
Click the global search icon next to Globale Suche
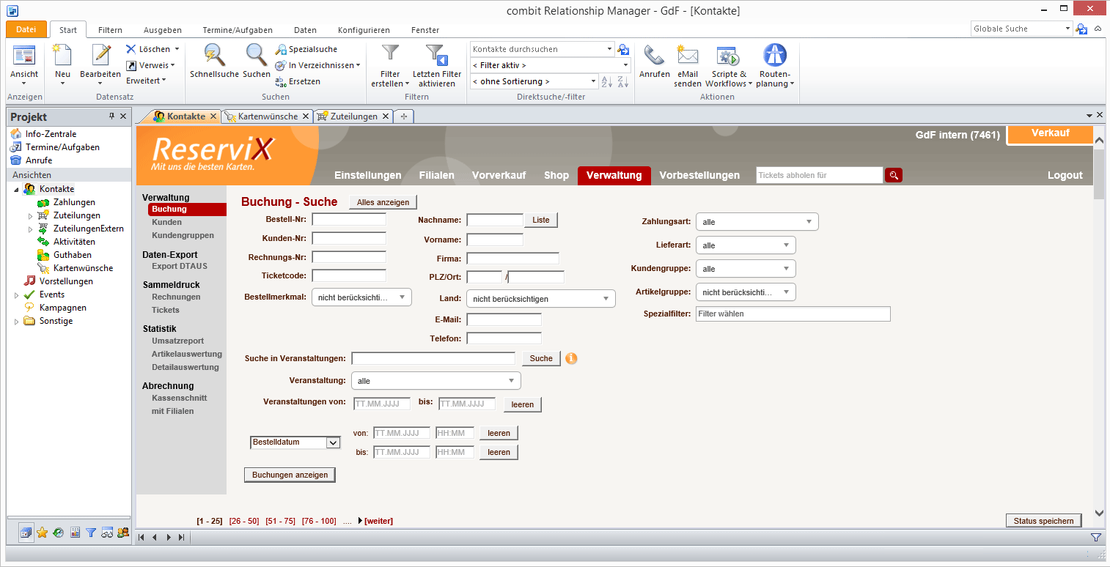[1081, 29]
